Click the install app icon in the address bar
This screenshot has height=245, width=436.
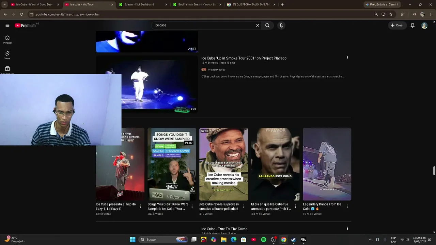click(384, 14)
